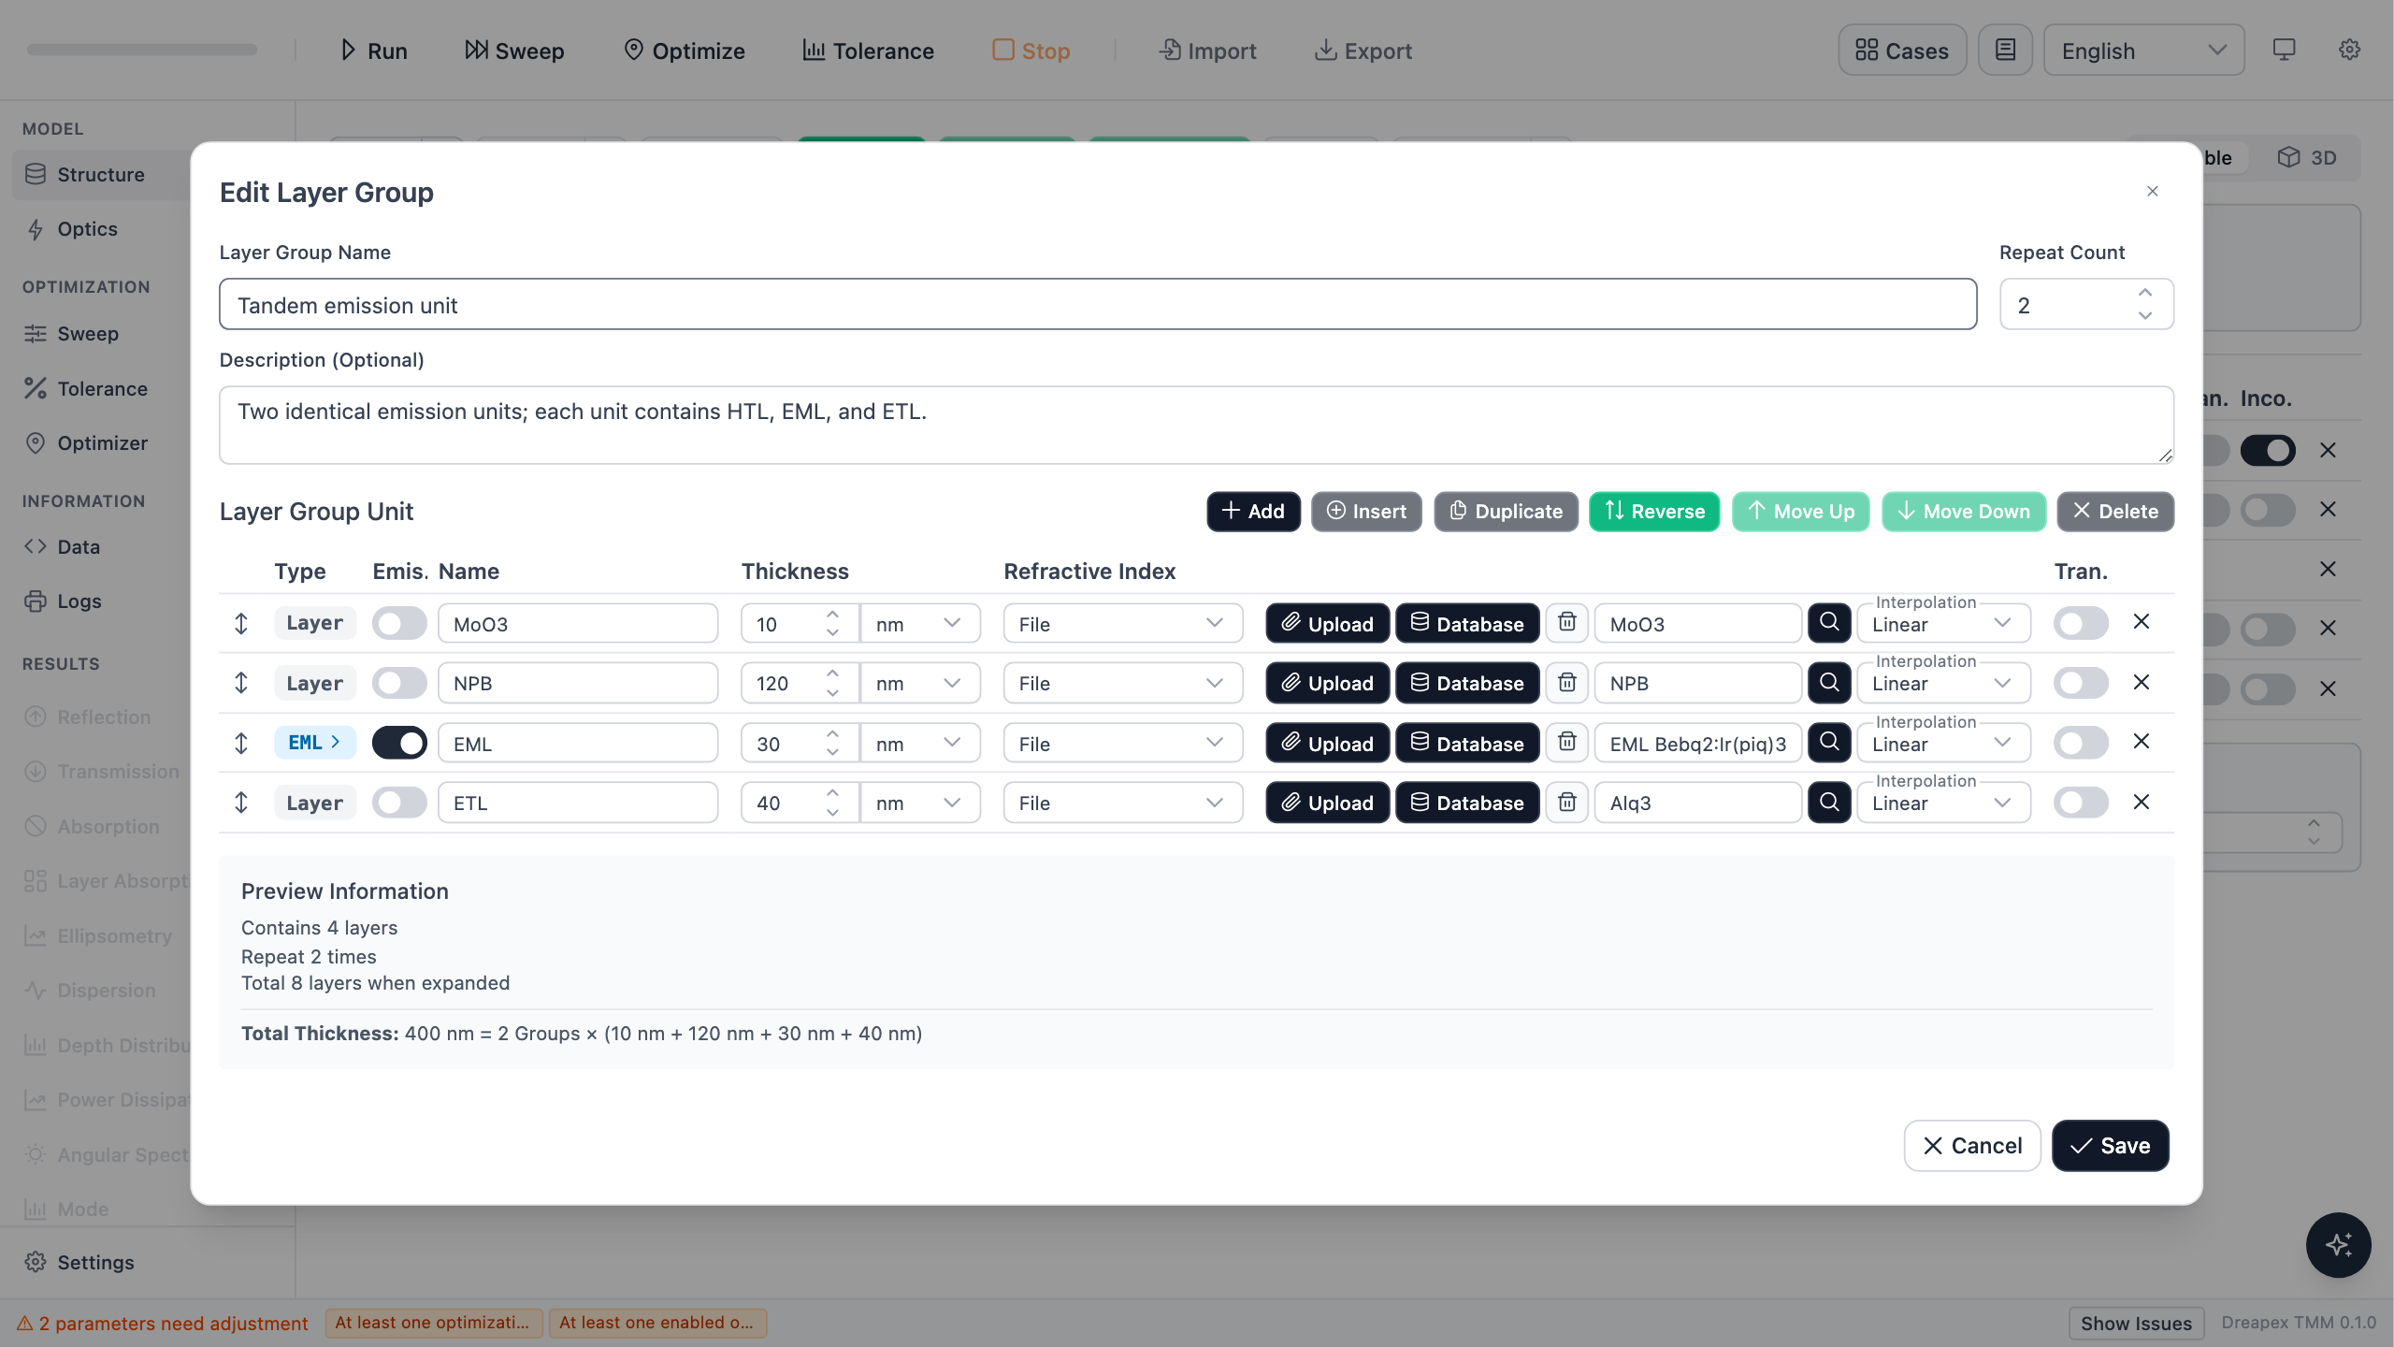Save the layer group
The height and width of the screenshot is (1347, 2394).
pos(2110,1146)
